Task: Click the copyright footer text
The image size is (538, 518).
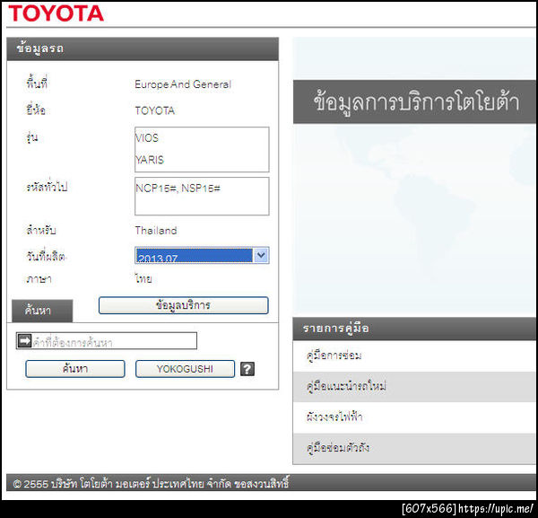Action: point(151,483)
